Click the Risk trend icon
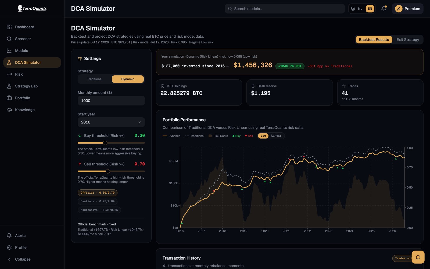The width and height of the screenshot is (430, 269). [9, 74]
